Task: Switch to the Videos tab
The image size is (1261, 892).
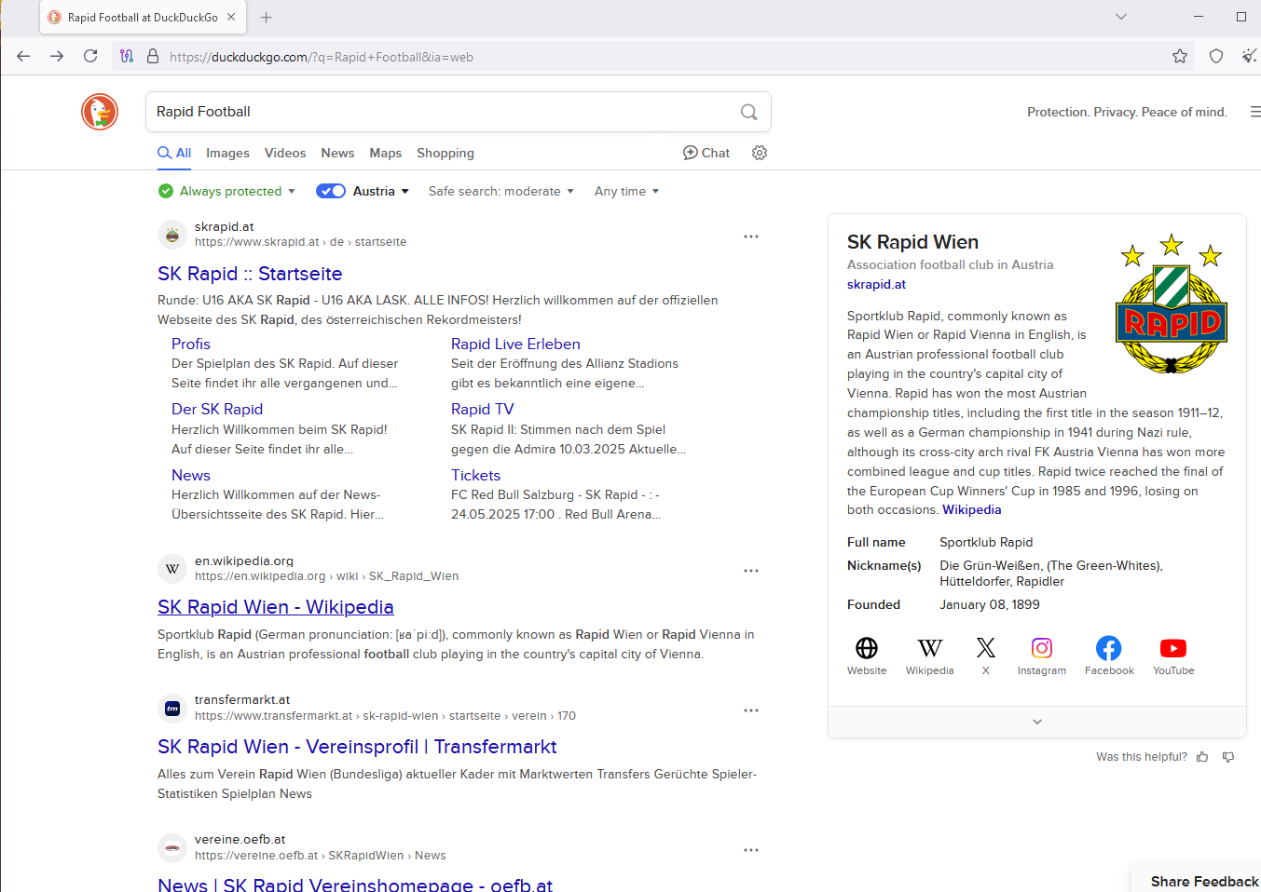Action: coord(285,153)
